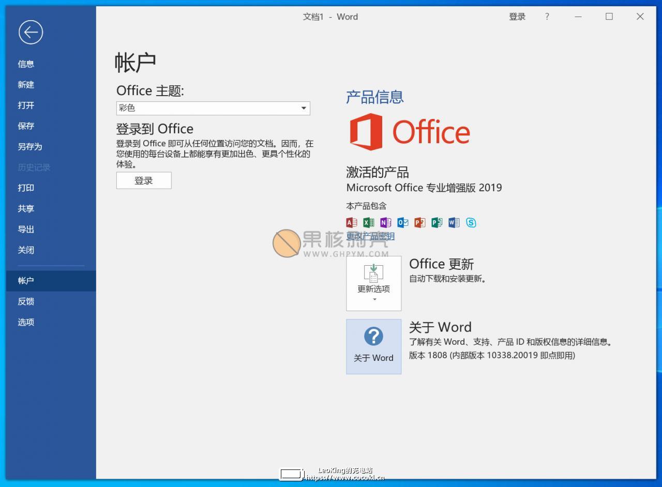This screenshot has height=487, width=662.
Task: Close the Word window
Action: coord(640,17)
